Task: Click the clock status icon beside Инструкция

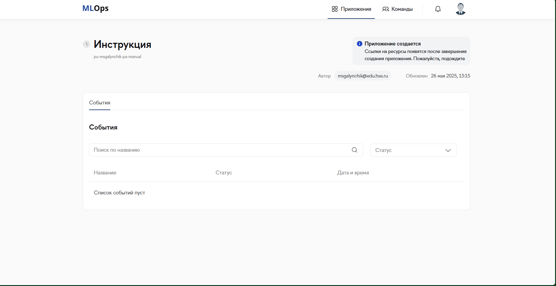Action: click(x=86, y=44)
